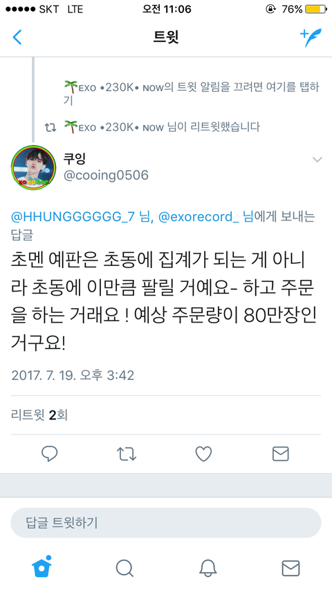Like the tweet with the heart icon
332x590 pixels.
pyautogui.click(x=203, y=454)
